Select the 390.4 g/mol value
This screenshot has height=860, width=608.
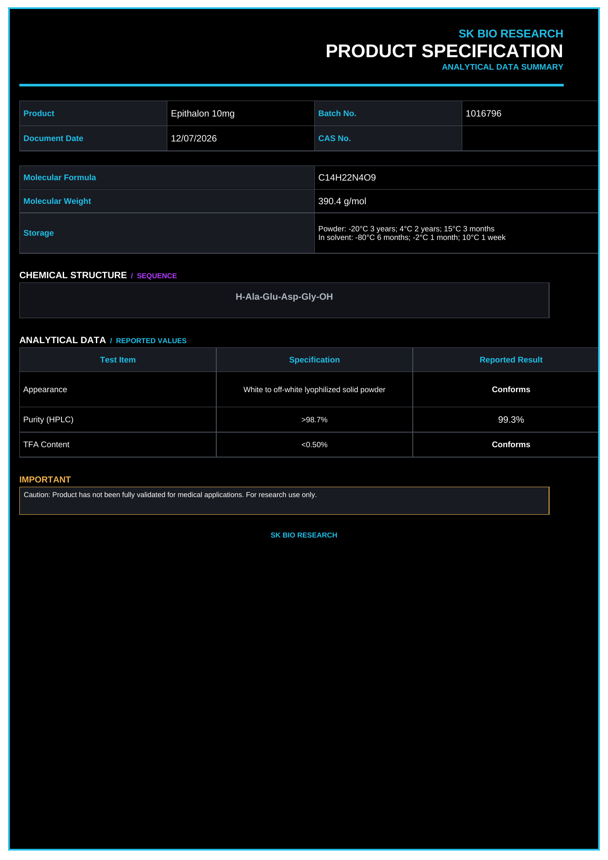[342, 201]
